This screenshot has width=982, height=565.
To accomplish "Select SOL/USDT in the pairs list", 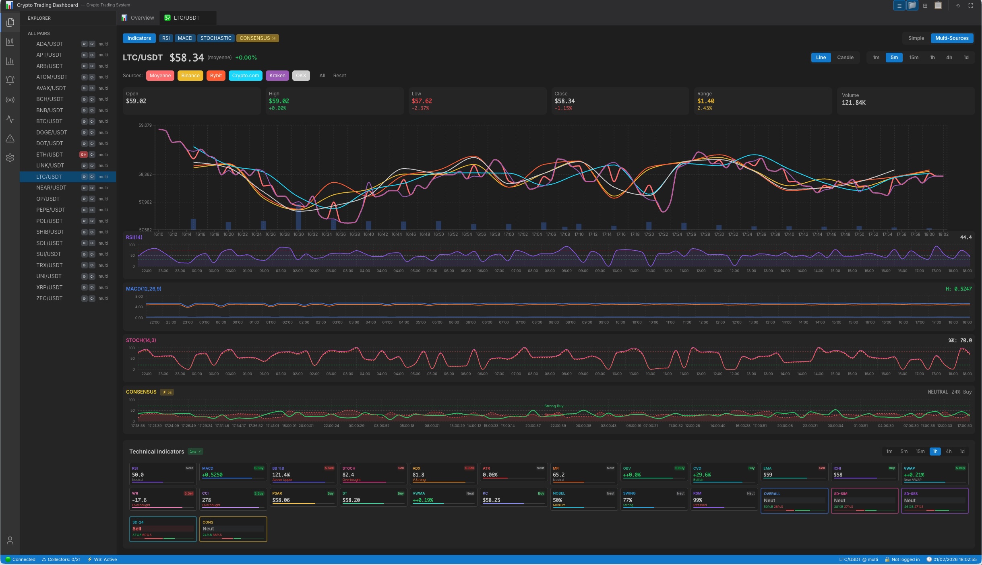I will click(x=50, y=243).
